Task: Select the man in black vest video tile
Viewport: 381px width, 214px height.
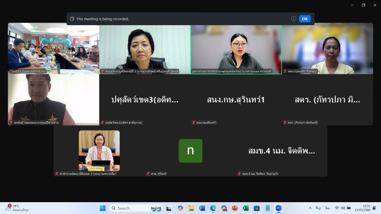Action: (x=53, y=100)
